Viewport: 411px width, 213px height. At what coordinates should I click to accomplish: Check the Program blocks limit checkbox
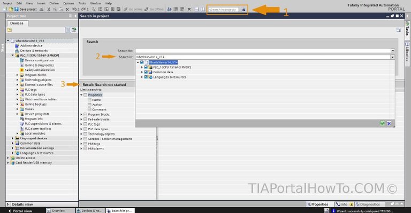[x=86, y=114]
